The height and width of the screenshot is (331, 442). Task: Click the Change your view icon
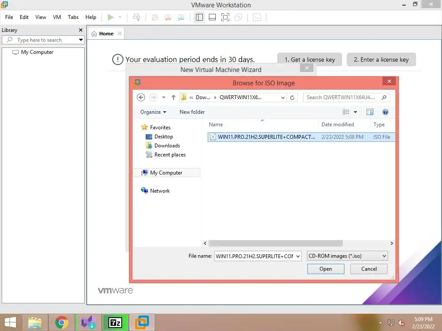tap(346, 112)
